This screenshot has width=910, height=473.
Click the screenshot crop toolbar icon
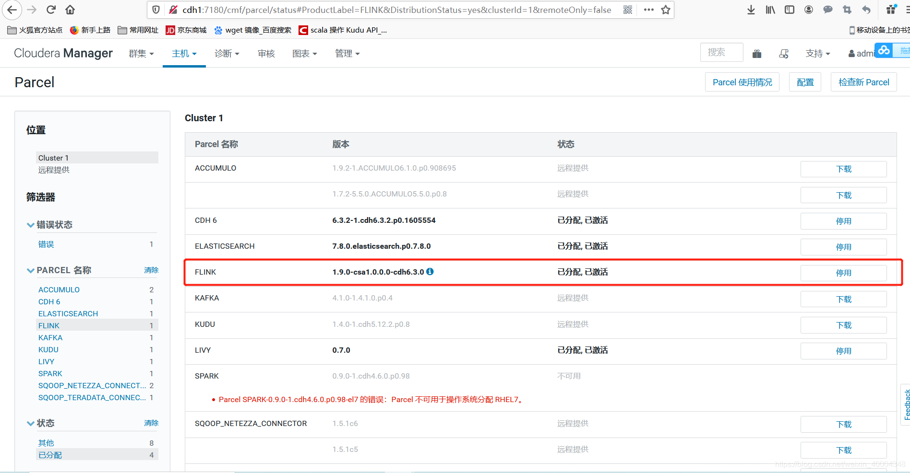(x=847, y=10)
